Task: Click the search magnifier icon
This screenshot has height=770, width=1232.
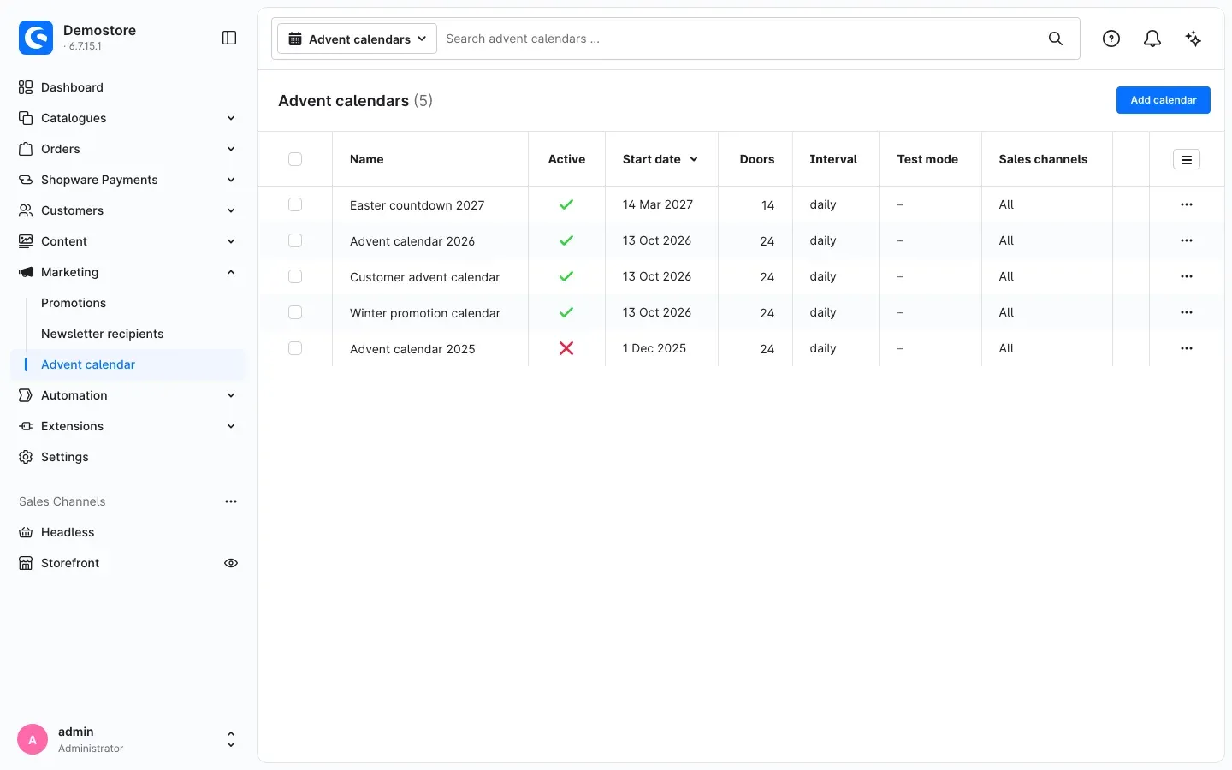Action: point(1056,38)
